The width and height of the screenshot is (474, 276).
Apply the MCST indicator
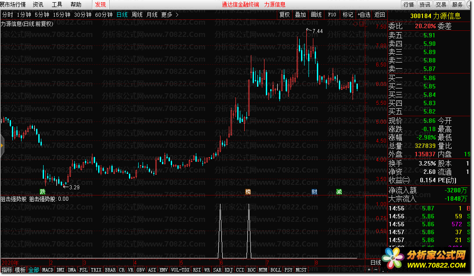301,270
